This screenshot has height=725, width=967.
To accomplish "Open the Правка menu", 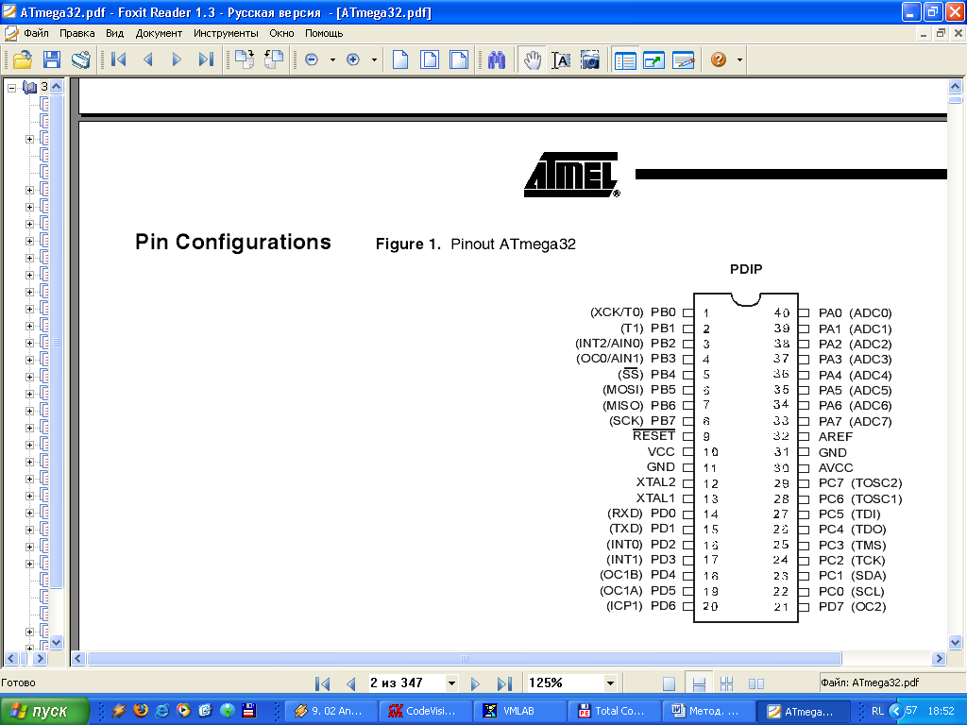I will (x=77, y=33).
